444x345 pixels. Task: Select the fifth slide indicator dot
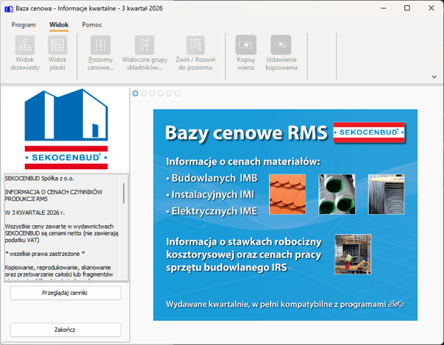[169, 93]
